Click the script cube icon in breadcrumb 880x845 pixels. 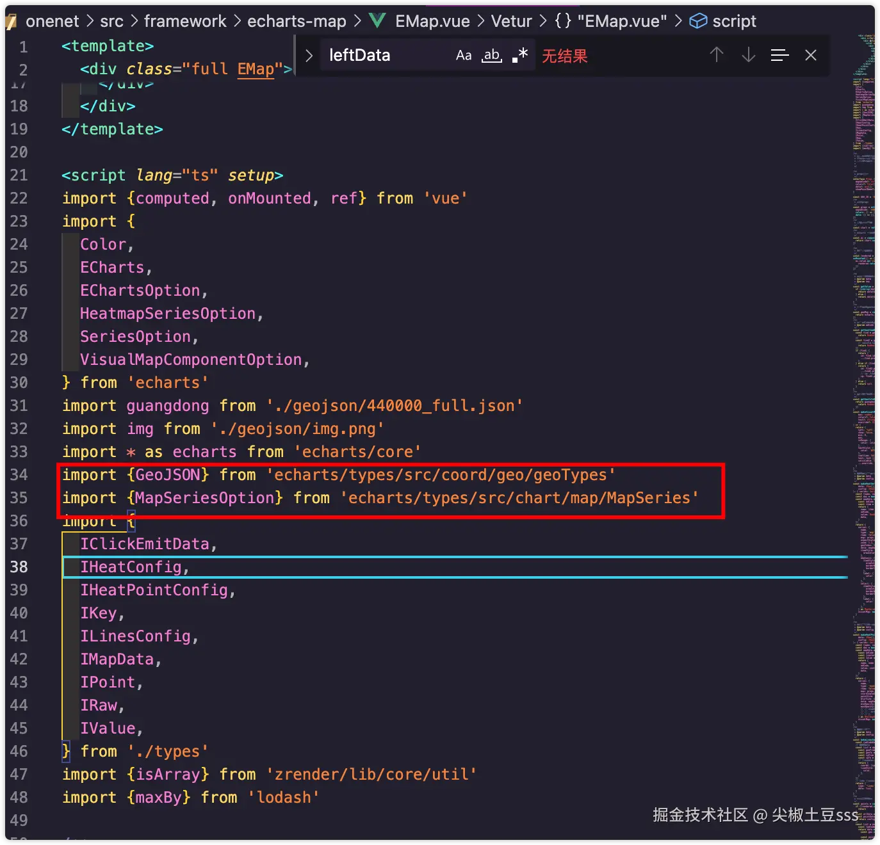[698, 21]
